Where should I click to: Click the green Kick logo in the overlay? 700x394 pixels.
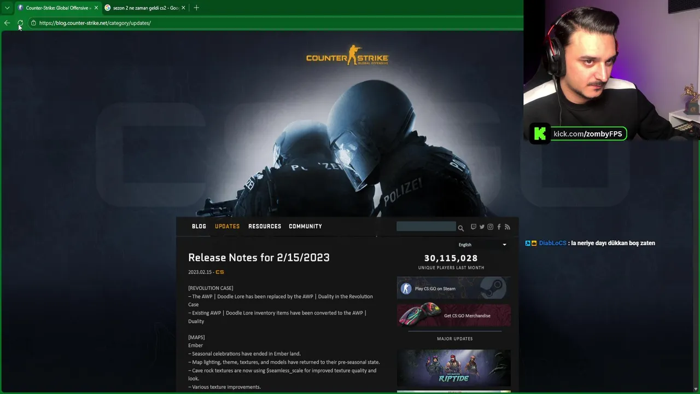(x=540, y=134)
